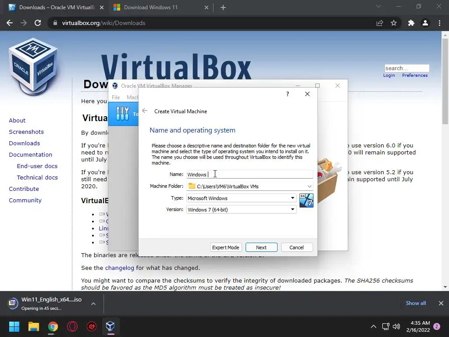Click the address bar URL

click(103, 23)
